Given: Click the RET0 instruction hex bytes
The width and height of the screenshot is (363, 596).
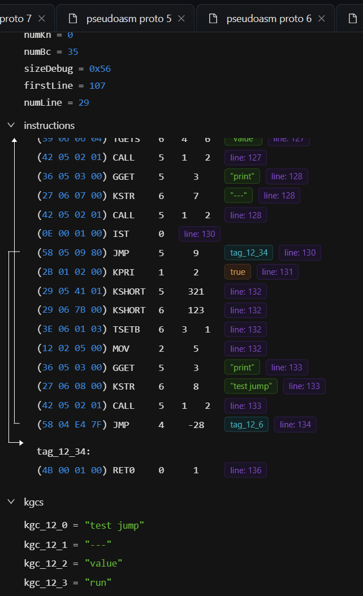Looking at the screenshot, I should (x=72, y=470).
